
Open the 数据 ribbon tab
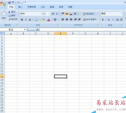pyautogui.click(x=52, y=7)
